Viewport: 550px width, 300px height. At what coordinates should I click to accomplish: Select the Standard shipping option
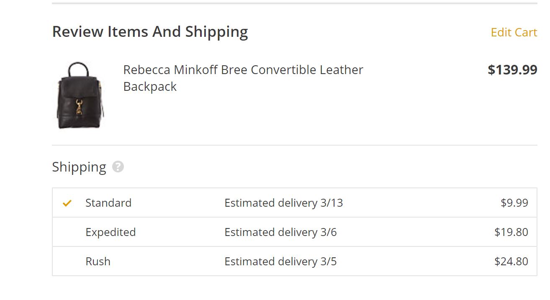coord(295,203)
